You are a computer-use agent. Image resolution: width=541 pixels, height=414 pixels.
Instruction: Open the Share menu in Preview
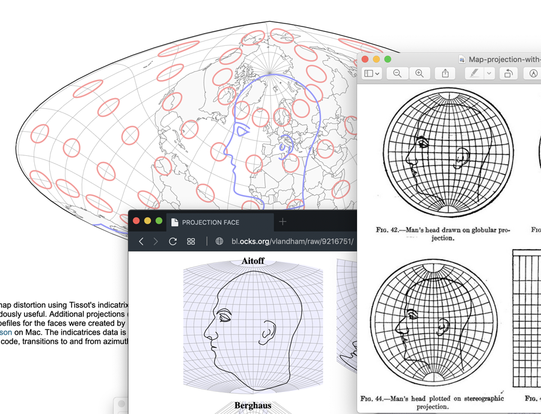coord(445,73)
